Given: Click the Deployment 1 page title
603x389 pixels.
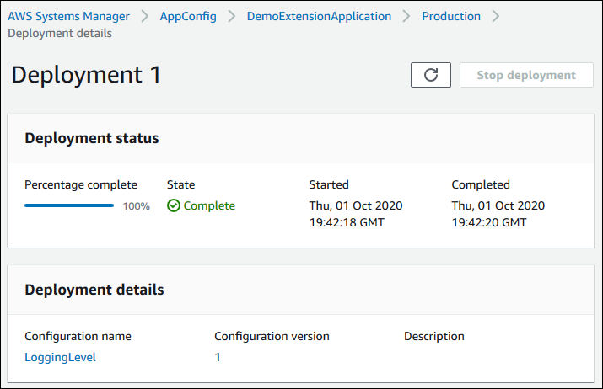Looking at the screenshot, I should pyautogui.click(x=86, y=75).
